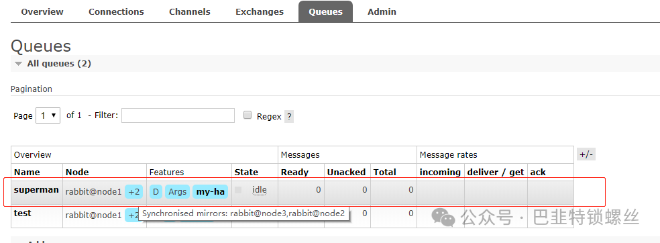The image size is (660, 243).
Task: Toggle the Regex checkbox
Action: tap(248, 115)
